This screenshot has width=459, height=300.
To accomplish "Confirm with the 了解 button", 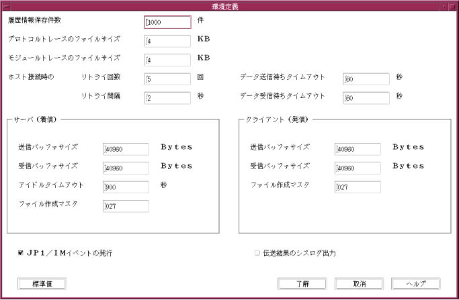I will click(x=302, y=284).
